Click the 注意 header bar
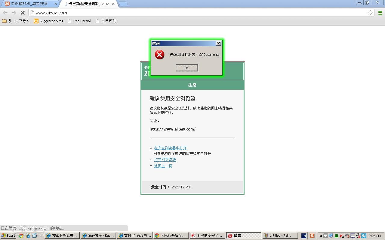The height and width of the screenshot is (240, 385). coord(192,85)
